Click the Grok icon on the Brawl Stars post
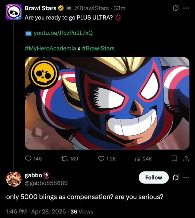This screenshot has width=195, height=218. click(x=175, y=8)
